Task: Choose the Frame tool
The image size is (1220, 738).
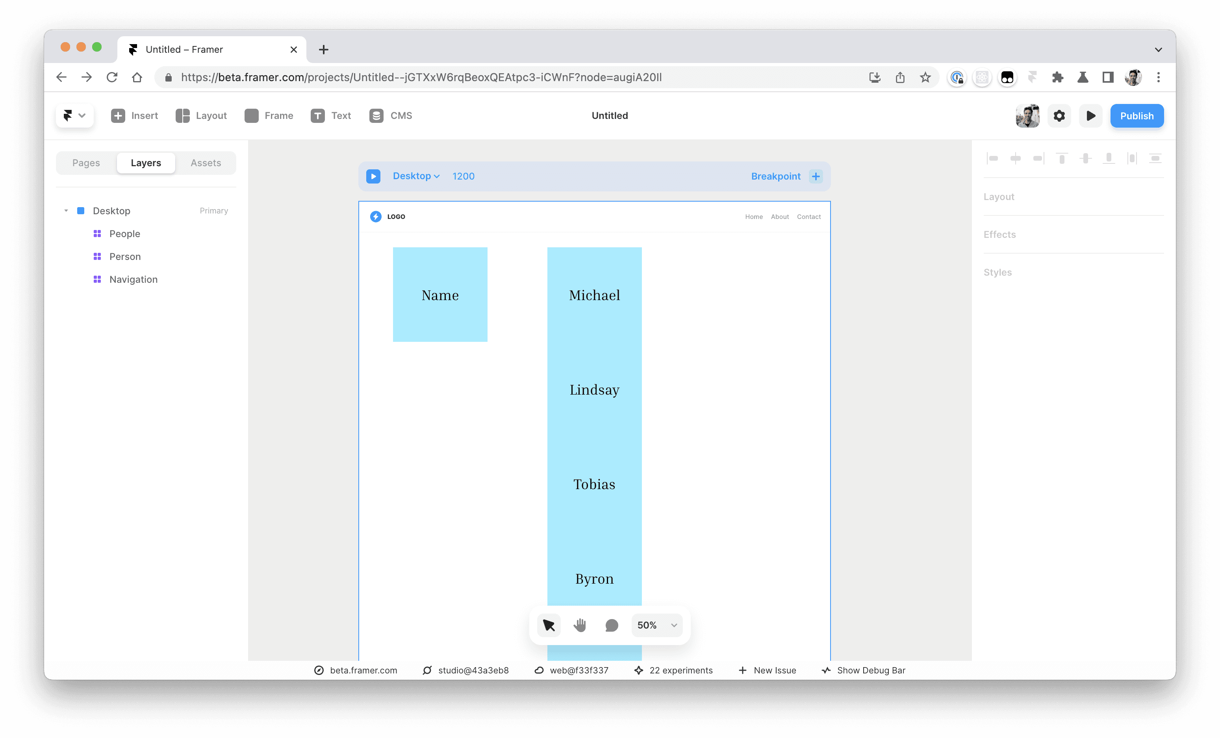Action: [x=269, y=115]
